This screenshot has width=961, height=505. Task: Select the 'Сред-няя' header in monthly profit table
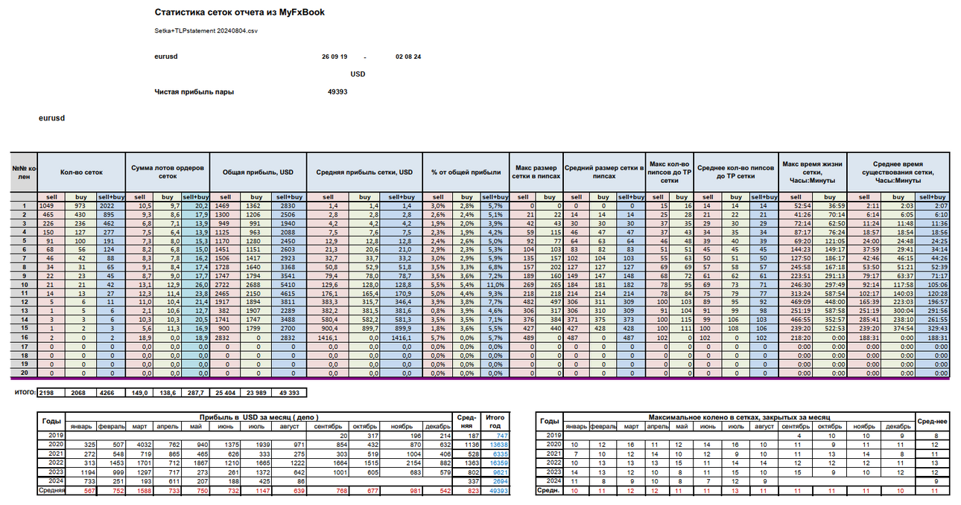pos(466,422)
